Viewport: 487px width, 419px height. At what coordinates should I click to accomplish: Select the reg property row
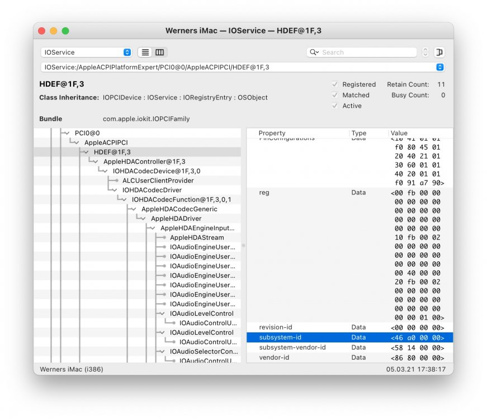349,255
